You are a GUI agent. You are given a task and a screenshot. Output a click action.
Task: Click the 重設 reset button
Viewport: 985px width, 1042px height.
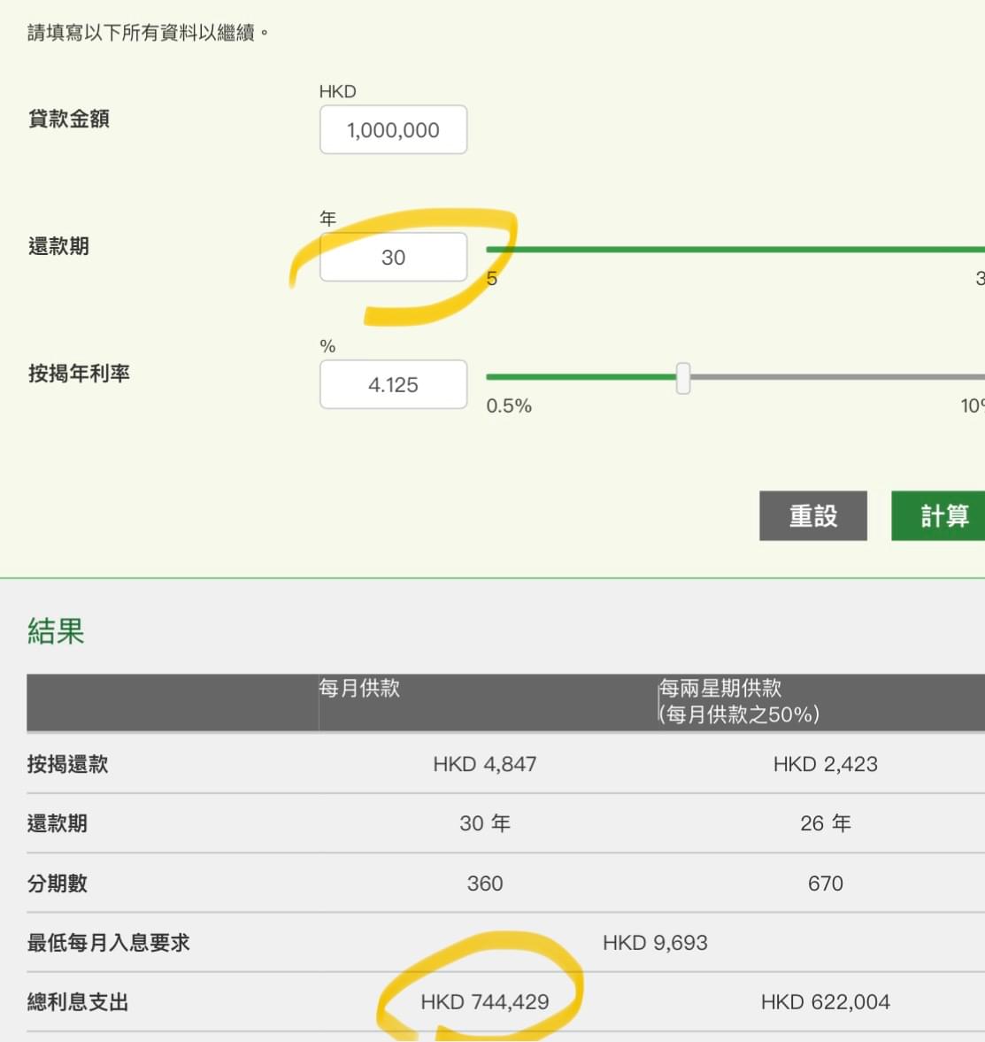click(x=813, y=515)
